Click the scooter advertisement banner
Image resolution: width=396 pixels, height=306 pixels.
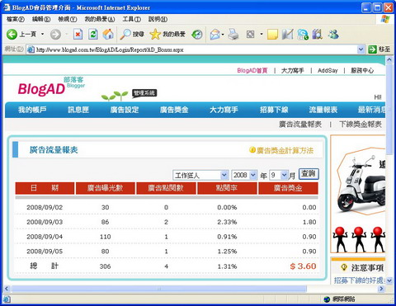point(358,194)
